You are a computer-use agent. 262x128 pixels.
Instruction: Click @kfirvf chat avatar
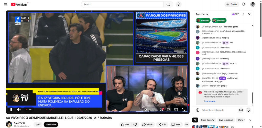[x=198, y=86]
